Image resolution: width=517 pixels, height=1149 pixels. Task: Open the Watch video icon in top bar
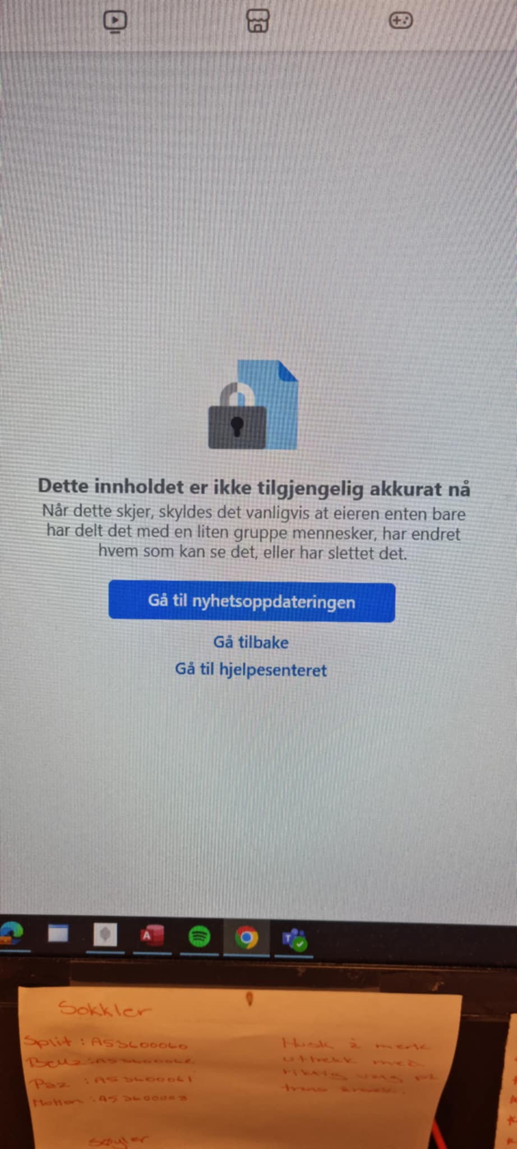pos(115,21)
